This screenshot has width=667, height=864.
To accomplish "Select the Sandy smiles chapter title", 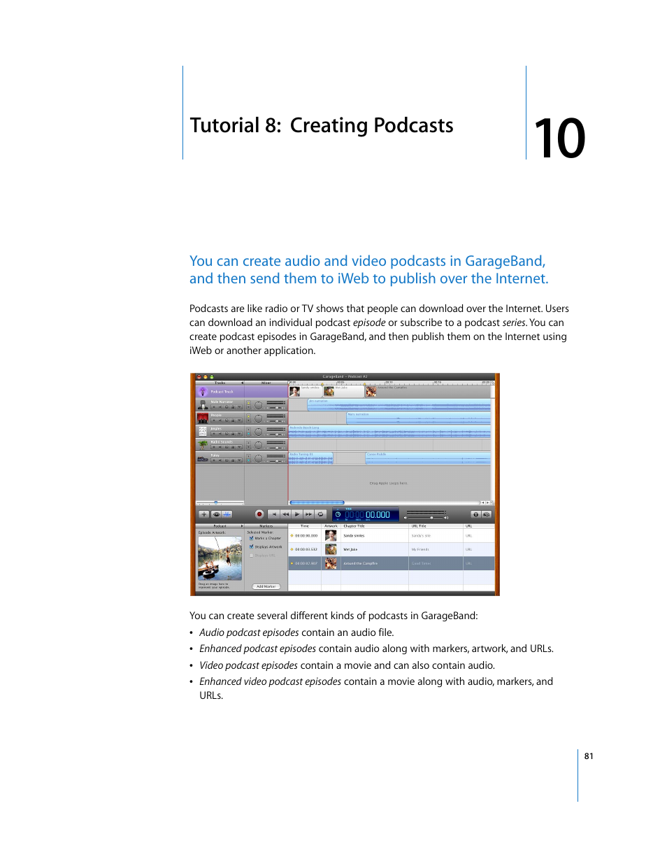I will coord(354,536).
